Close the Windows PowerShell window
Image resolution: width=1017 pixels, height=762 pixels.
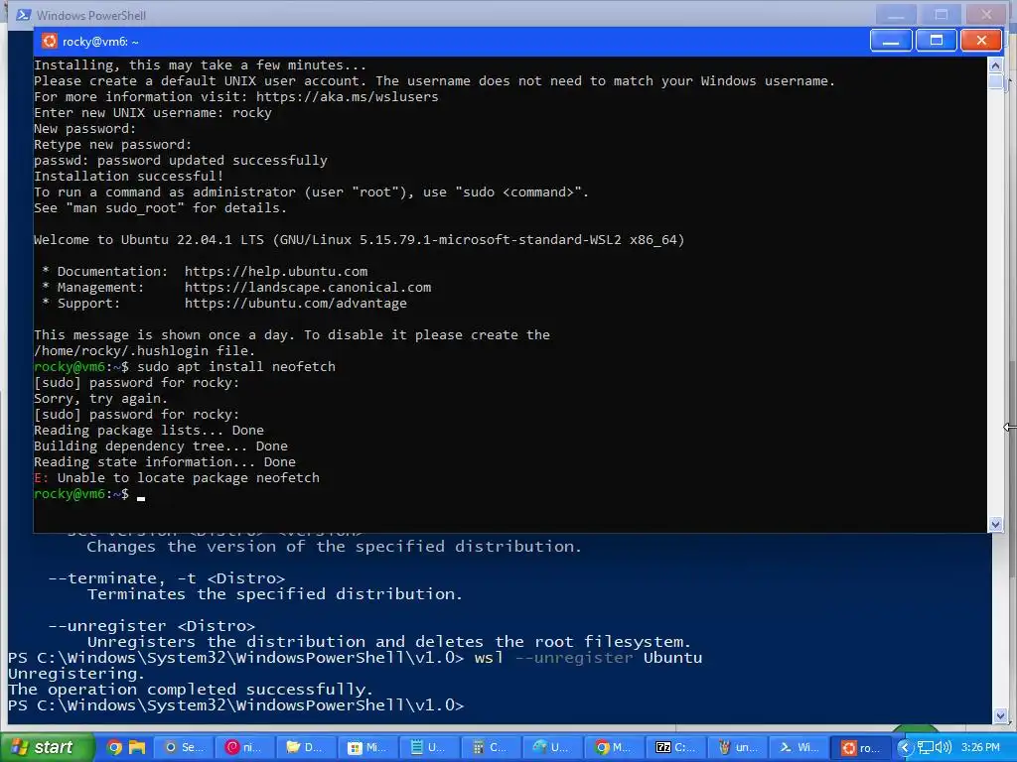[x=986, y=14]
